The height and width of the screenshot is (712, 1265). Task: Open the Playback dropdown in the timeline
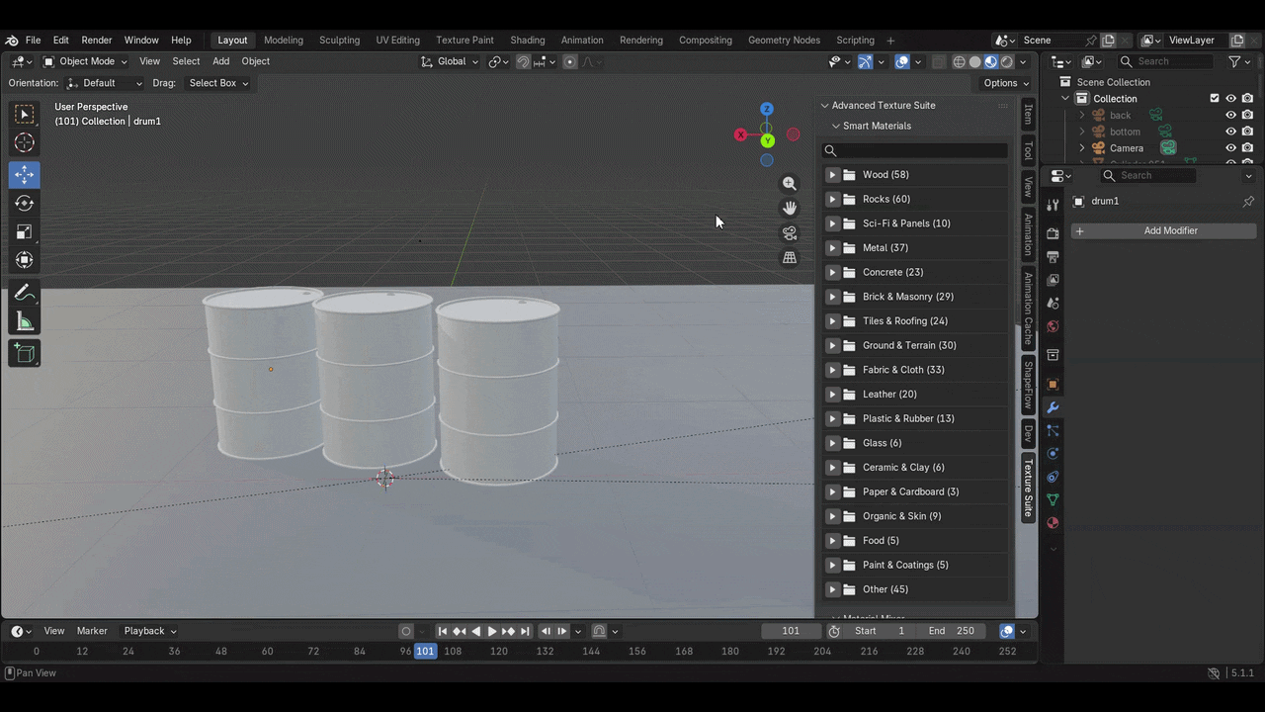pyautogui.click(x=150, y=631)
